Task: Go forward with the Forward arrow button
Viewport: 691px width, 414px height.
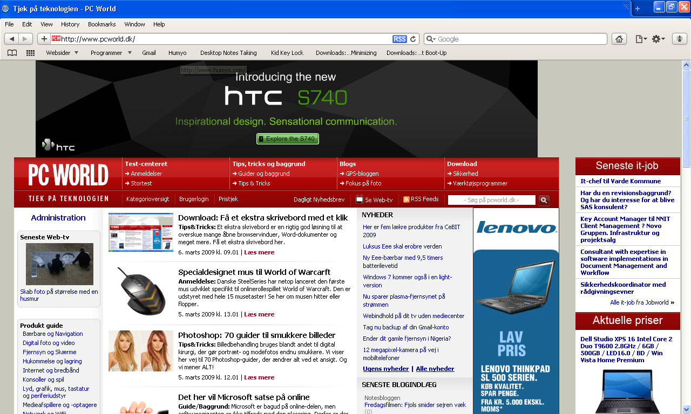Action: 25,39
